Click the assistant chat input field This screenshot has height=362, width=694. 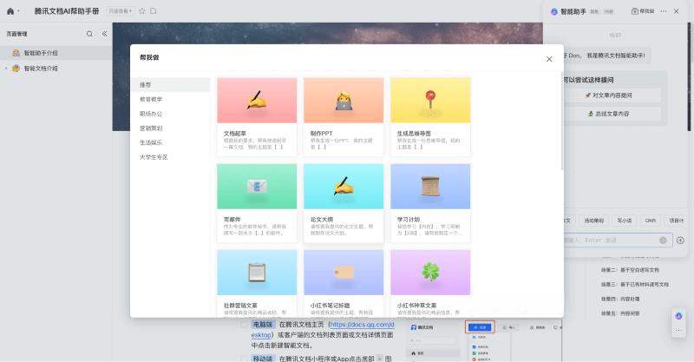tap(607, 240)
